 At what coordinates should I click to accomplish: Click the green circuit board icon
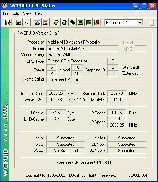[89, 22]
